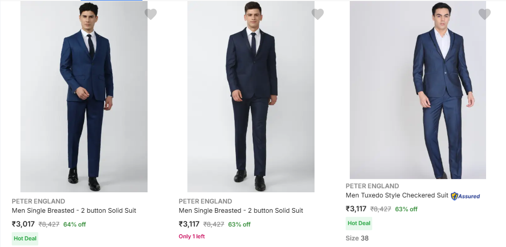Click the 'Only 1 left' stock notice

click(191, 236)
